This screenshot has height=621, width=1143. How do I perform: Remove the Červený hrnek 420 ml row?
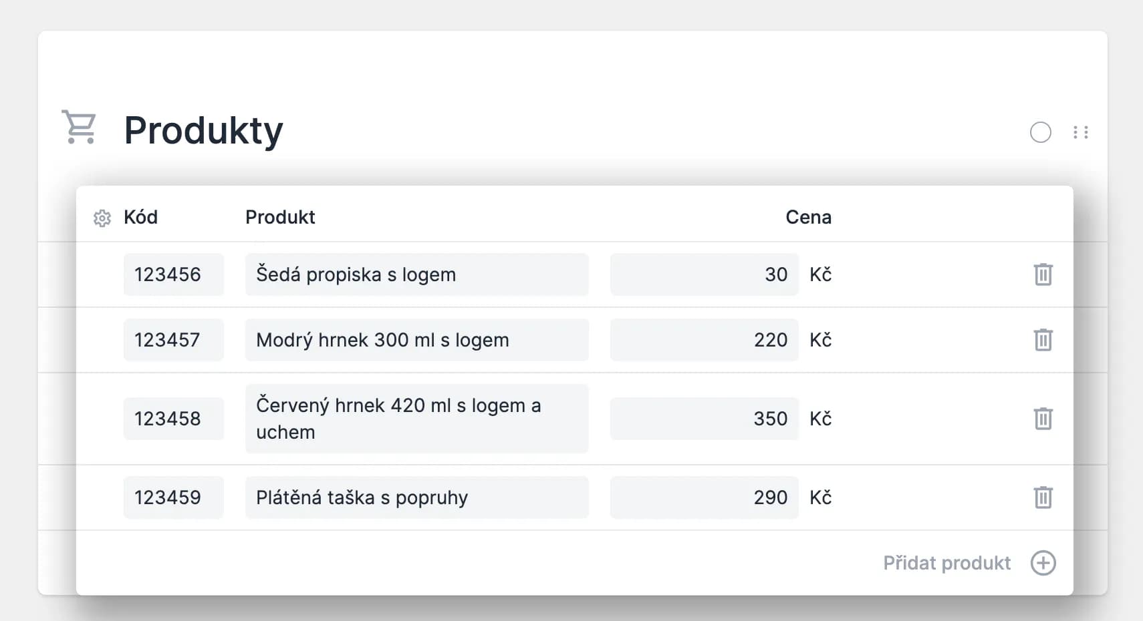[x=1043, y=419]
